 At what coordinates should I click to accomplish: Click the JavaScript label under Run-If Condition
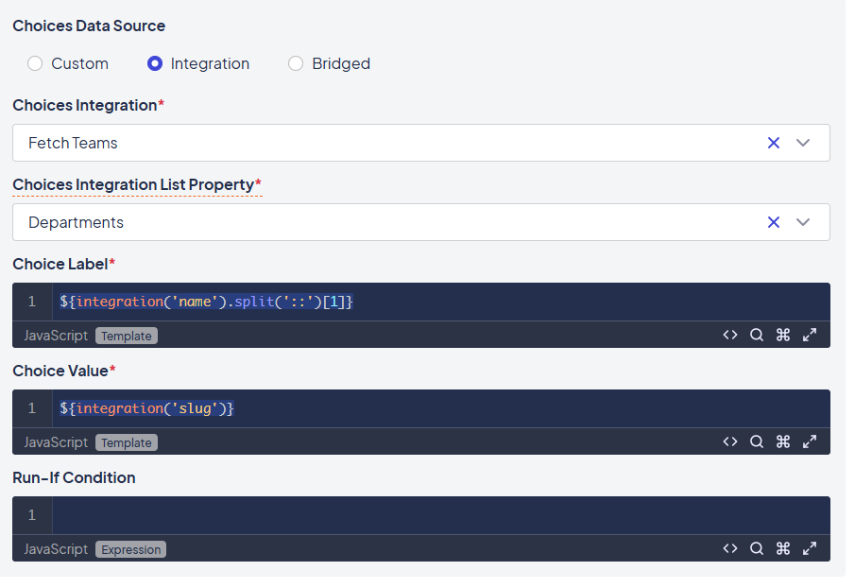click(56, 549)
